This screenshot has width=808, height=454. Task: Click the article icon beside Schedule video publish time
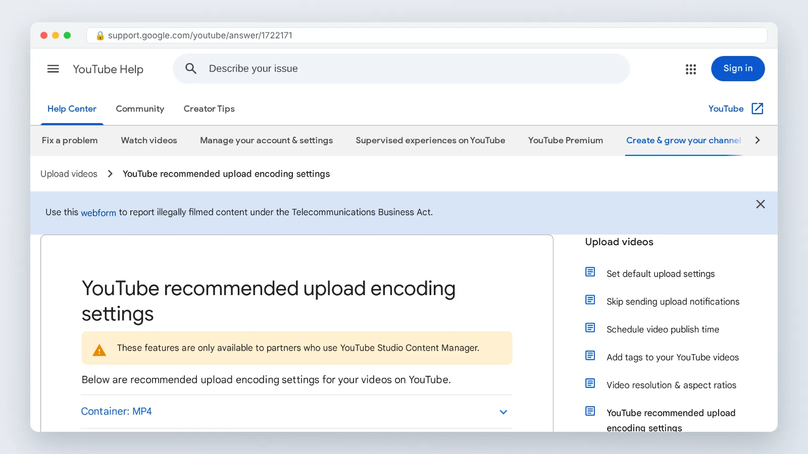pos(590,327)
